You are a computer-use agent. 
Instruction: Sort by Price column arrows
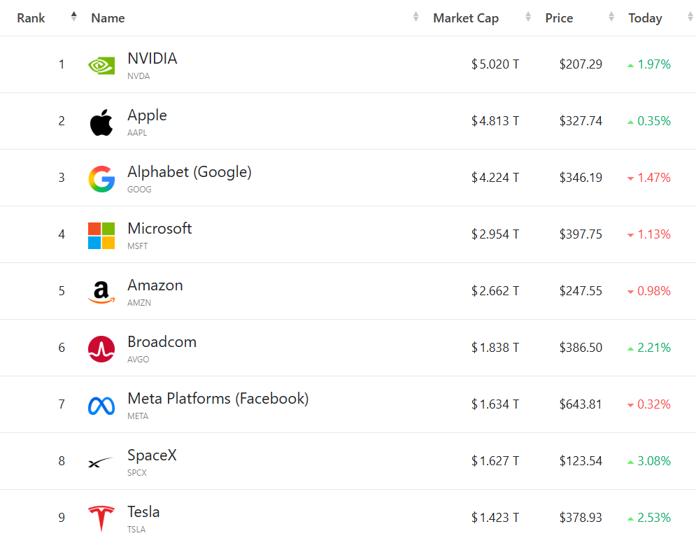tap(611, 17)
